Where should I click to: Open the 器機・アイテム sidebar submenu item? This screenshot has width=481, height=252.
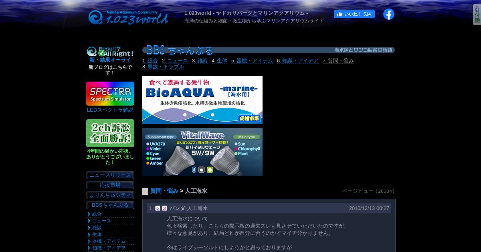click(x=109, y=241)
